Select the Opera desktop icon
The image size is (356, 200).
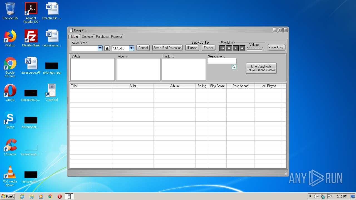pyautogui.click(x=10, y=93)
